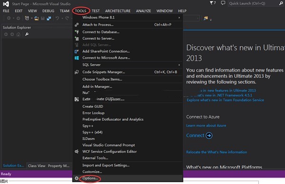Switch to the Solution Explorer bottom tab

click(13, 165)
